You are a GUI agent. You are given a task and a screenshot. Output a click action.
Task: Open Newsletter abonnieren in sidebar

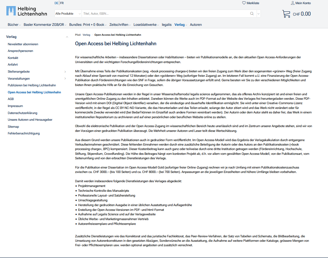23,44
